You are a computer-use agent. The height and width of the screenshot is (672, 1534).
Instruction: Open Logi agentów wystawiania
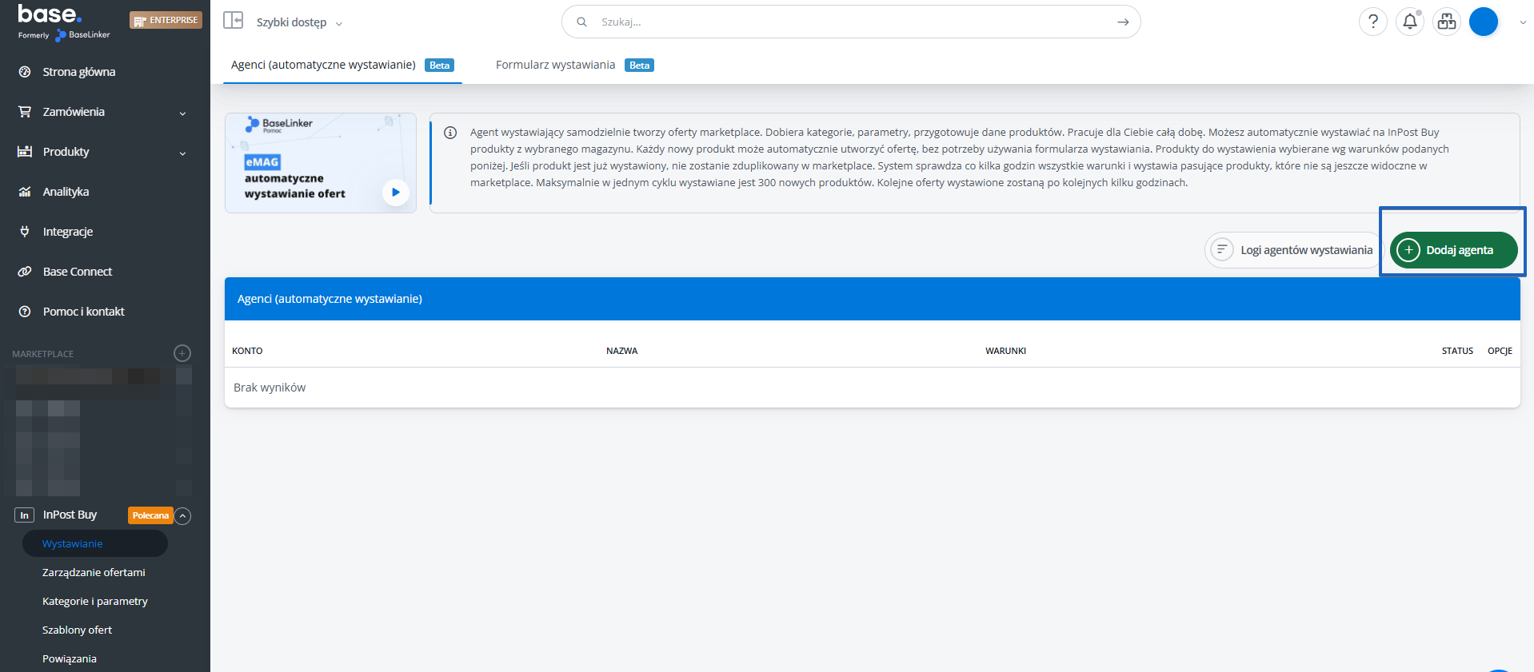coord(1294,250)
